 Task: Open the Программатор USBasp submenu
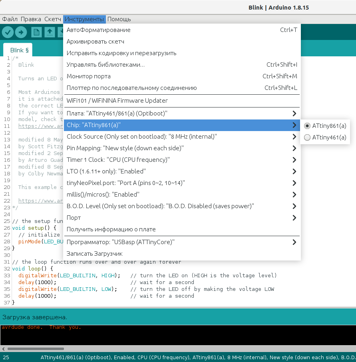pyautogui.click(x=182, y=242)
